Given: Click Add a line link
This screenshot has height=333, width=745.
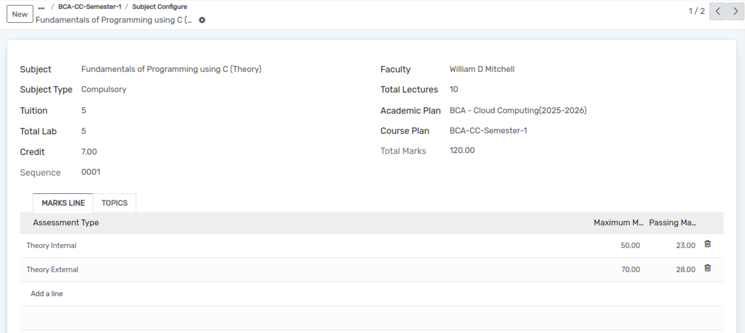Looking at the screenshot, I should tap(47, 294).
